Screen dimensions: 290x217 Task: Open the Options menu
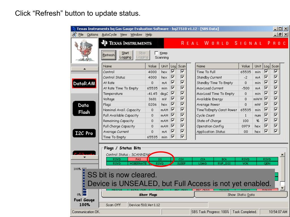pyautogui.click(x=93, y=34)
